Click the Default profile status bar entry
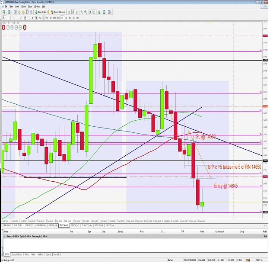Viewport: 270px width, 263px height. [x=171, y=260]
